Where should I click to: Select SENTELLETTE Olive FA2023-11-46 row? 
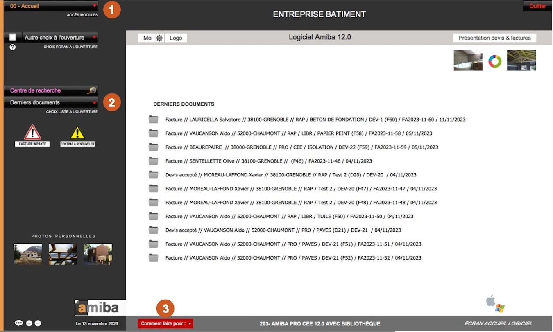point(269,161)
